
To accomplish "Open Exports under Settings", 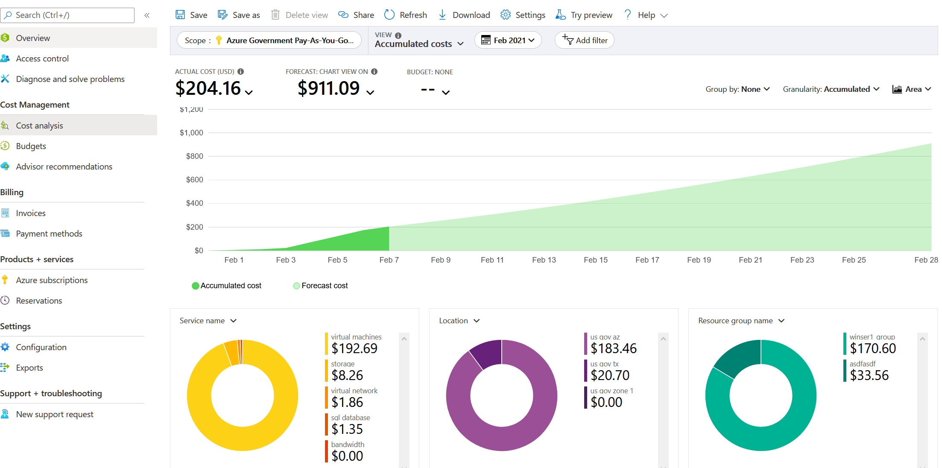I will tap(79, 368).
